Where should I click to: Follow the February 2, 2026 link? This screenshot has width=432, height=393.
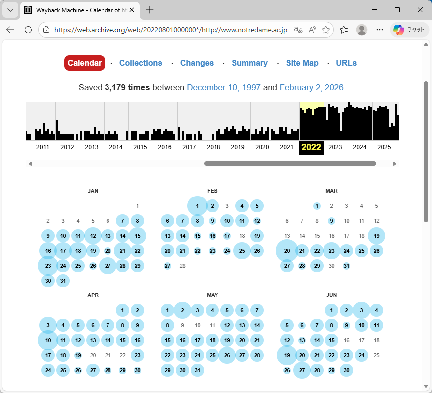pos(311,88)
